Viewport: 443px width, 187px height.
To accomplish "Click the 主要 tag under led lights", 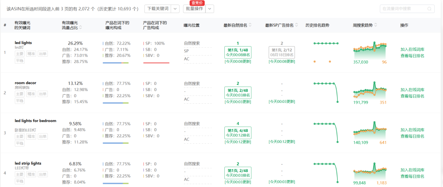I will coord(20,53).
